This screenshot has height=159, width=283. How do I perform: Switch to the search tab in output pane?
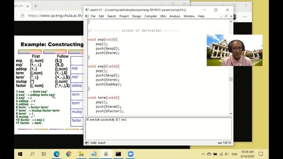(x=102, y=143)
